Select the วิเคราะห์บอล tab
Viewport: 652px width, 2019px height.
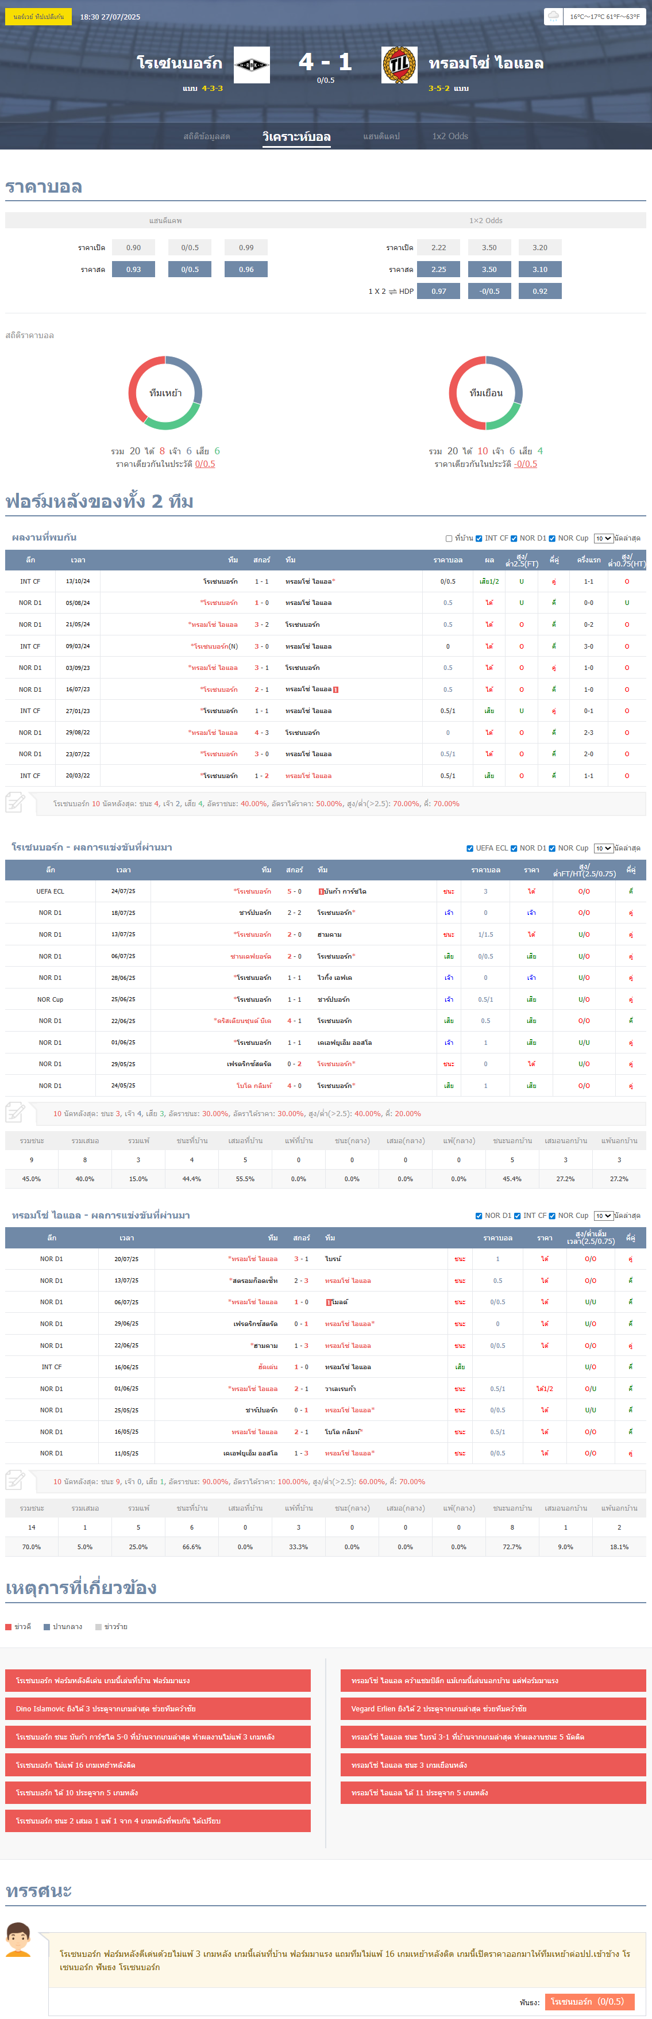(296, 136)
